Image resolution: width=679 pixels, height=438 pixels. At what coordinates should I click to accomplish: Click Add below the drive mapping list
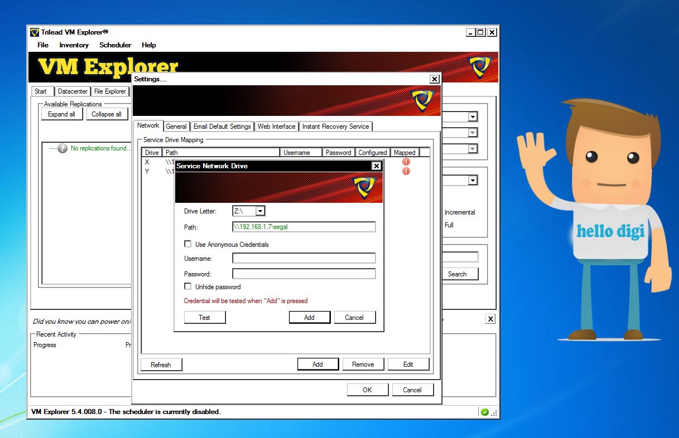tap(317, 364)
